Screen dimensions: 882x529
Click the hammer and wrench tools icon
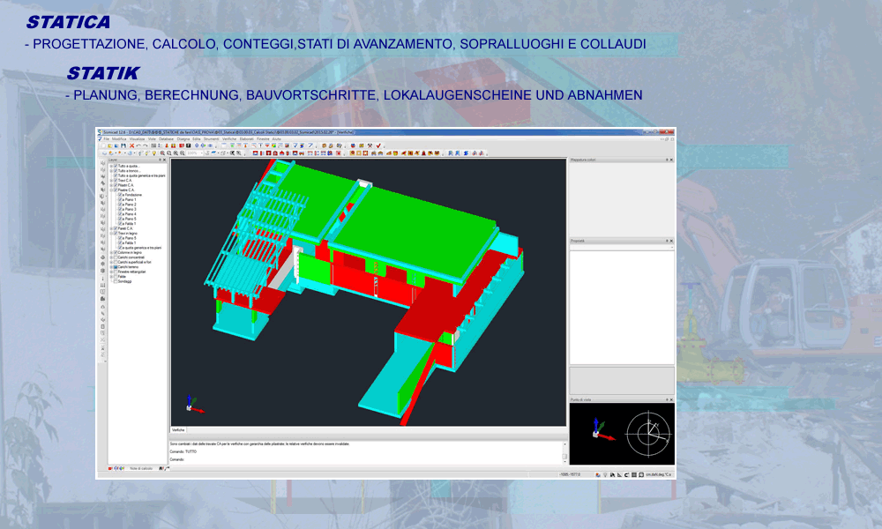(370, 145)
